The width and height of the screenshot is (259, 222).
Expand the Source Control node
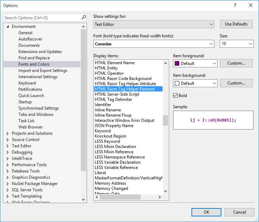8,140
